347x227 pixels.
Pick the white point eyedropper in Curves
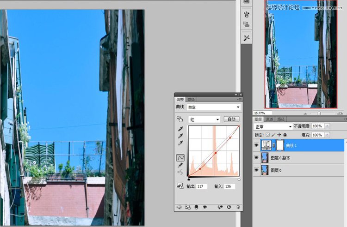tap(180, 143)
